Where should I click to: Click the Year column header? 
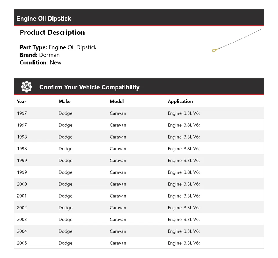21,101
